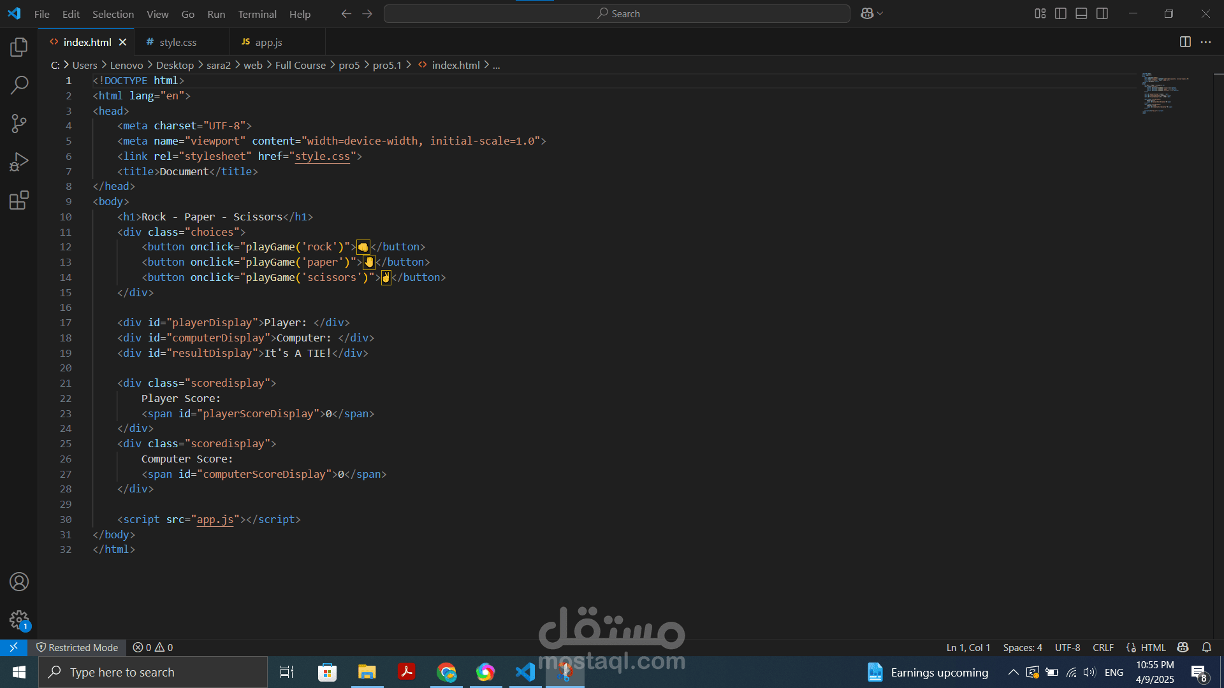Open File Explorer from taskbar
Image resolution: width=1224 pixels, height=688 pixels.
coord(367,672)
